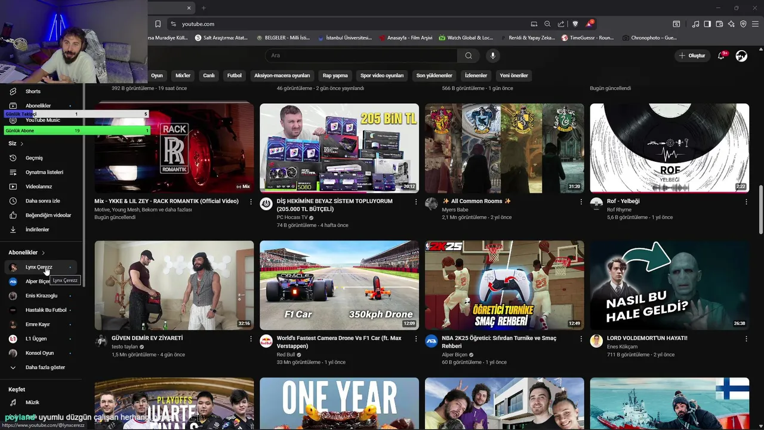This screenshot has width=764, height=430.
Task: Open the Brave Rewards triangle icon
Action: (589, 24)
